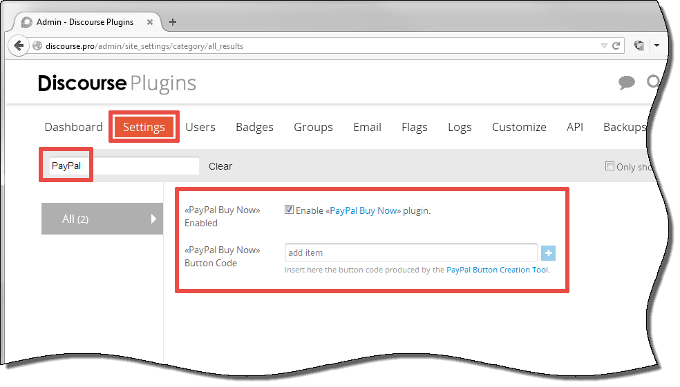Open the Email admin tab
Image resolution: width=680 pixels, height=387 pixels.
(368, 127)
